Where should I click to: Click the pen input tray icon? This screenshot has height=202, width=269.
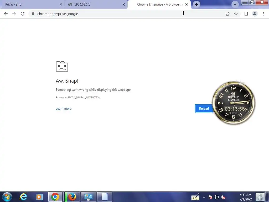pos(195,197)
